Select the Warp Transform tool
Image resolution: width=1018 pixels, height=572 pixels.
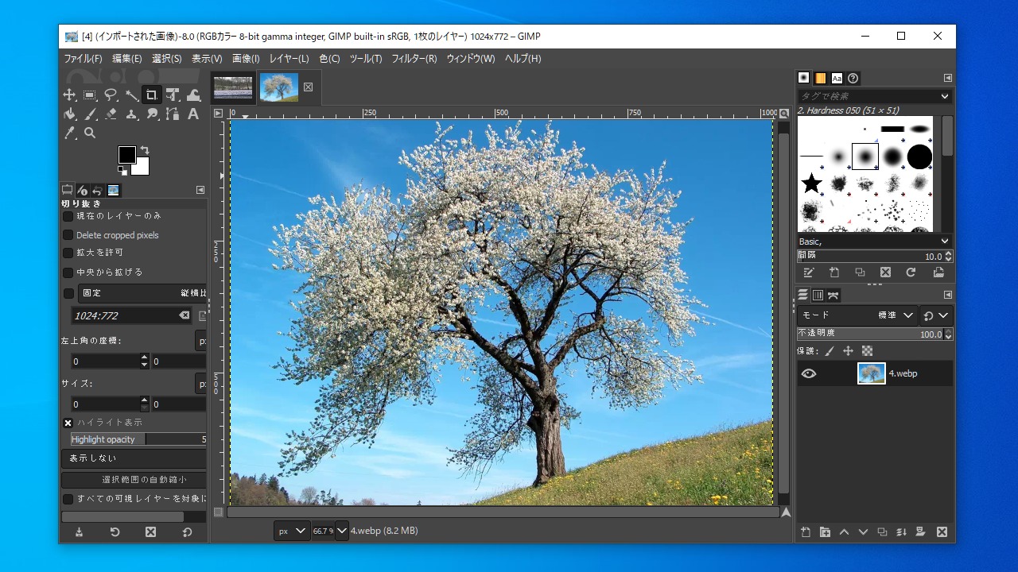pos(192,95)
